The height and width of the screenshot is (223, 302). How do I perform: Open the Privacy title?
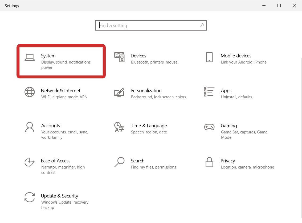228,161
